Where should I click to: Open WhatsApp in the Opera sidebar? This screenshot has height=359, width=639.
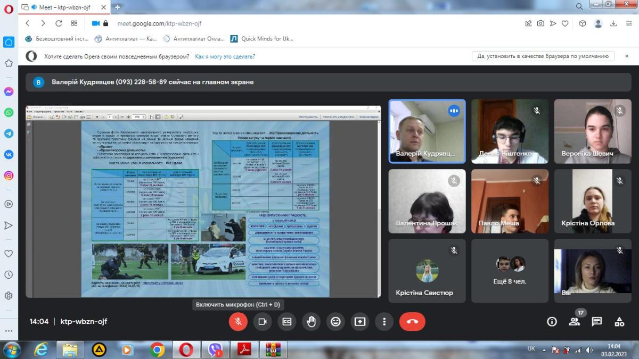(9, 112)
